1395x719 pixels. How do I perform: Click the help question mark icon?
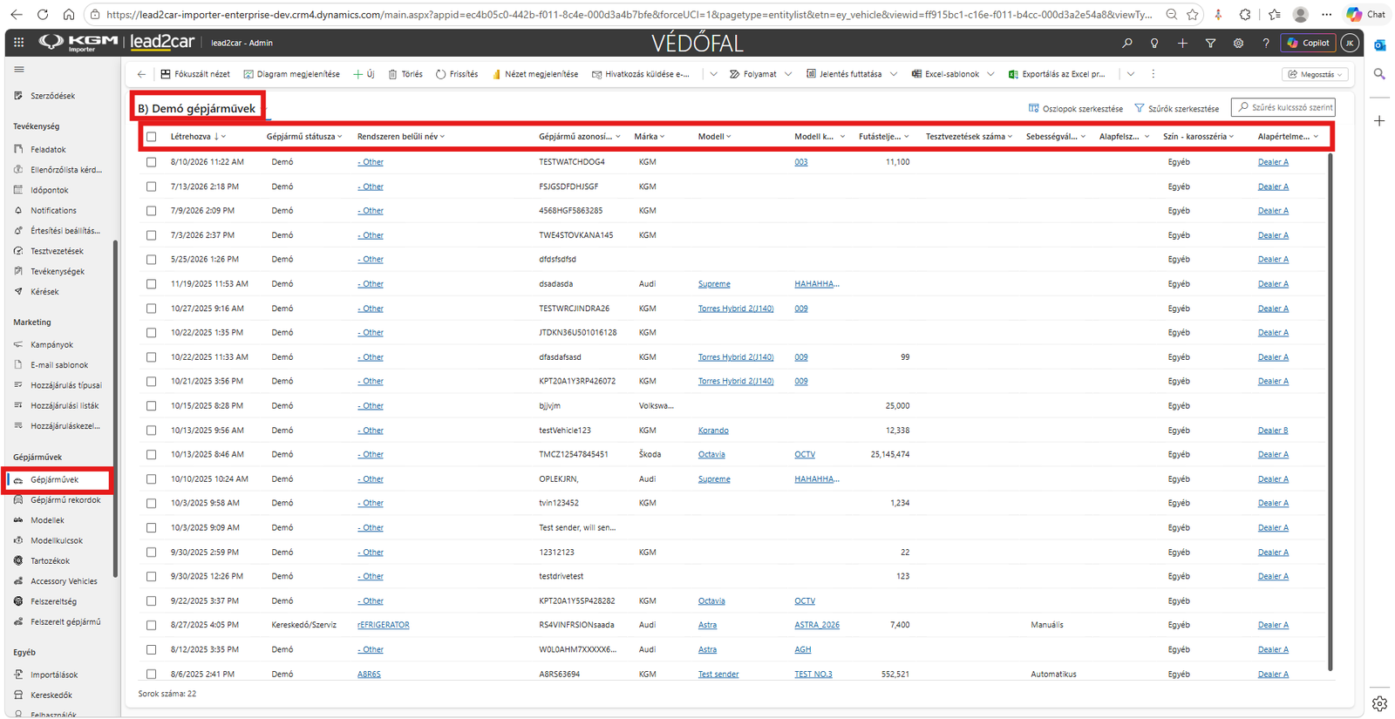(1266, 43)
